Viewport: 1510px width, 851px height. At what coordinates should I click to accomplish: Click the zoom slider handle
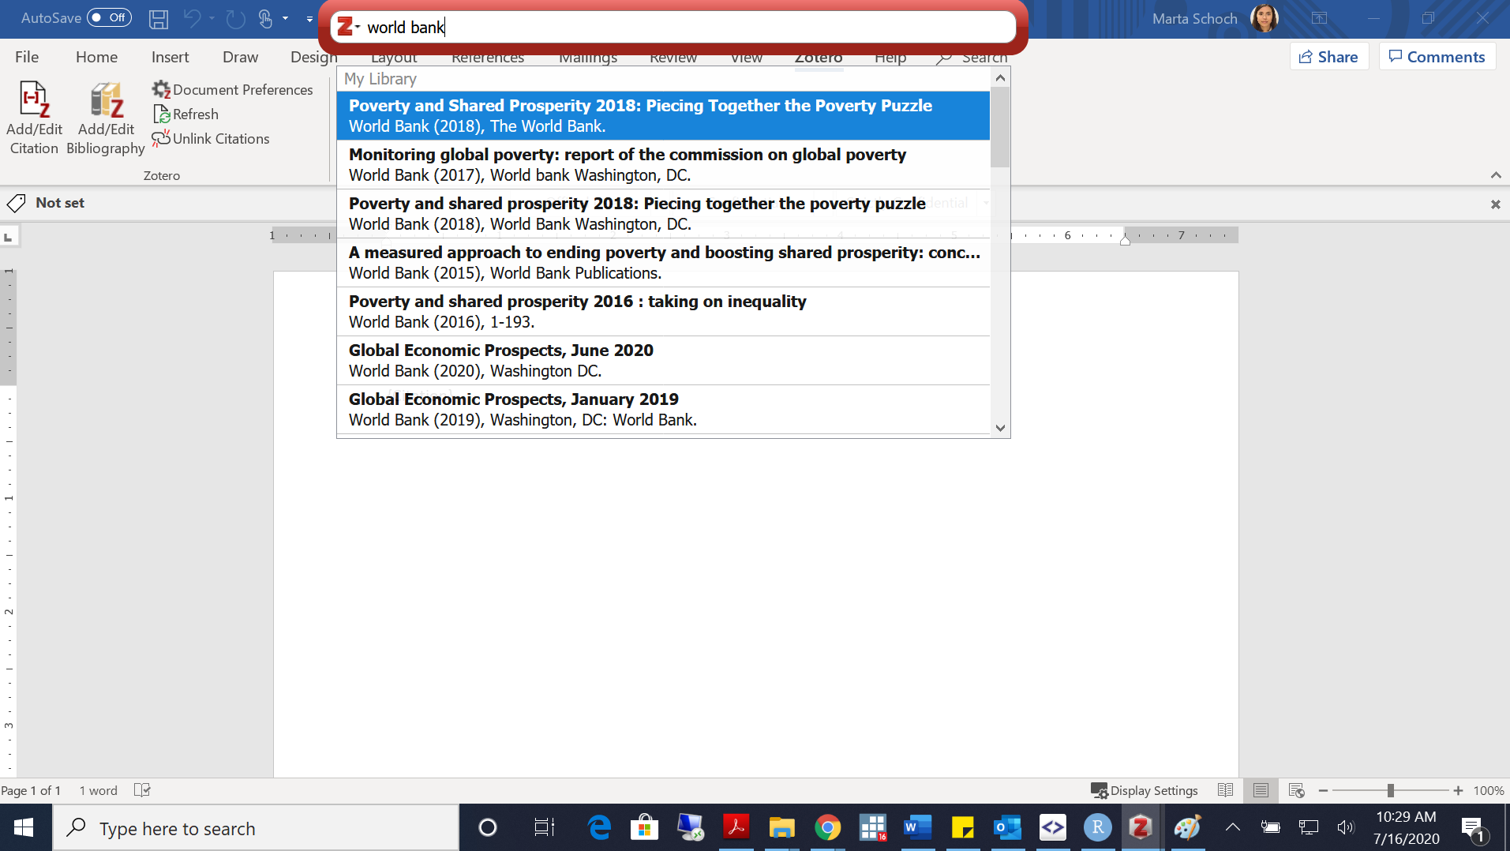[x=1391, y=790]
